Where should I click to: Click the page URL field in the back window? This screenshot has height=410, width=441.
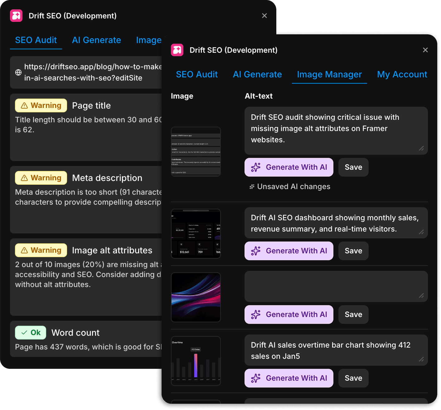pos(86,72)
